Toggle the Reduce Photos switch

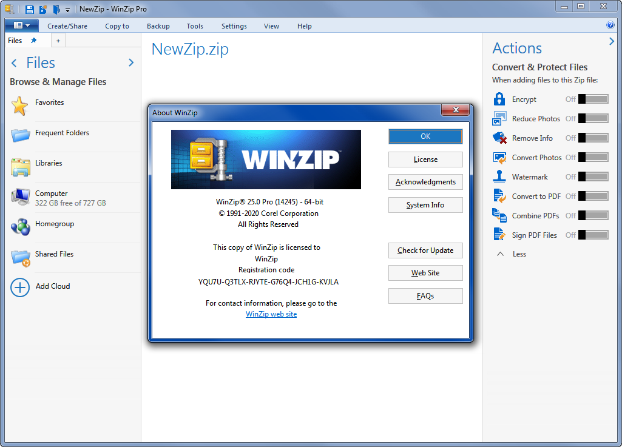[x=593, y=118]
